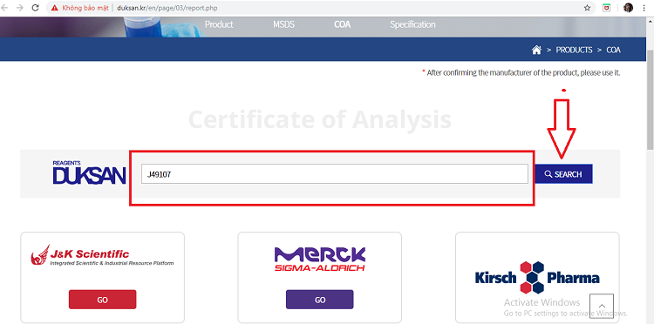Click the 'Không bảo mật' security label
654x324 pixels.
click(85, 8)
